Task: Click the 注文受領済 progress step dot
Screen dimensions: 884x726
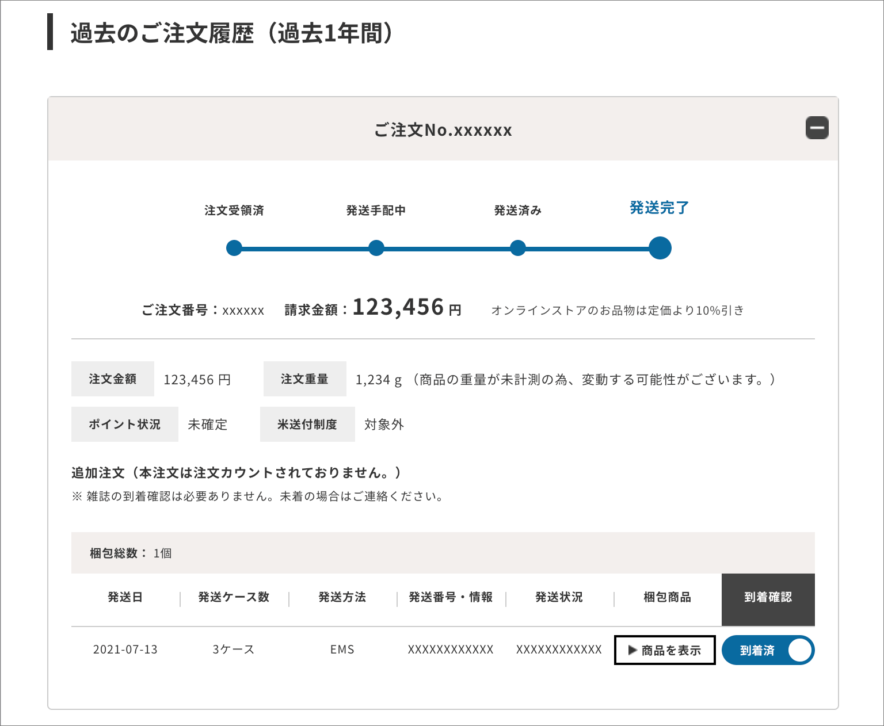Action: [234, 248]
